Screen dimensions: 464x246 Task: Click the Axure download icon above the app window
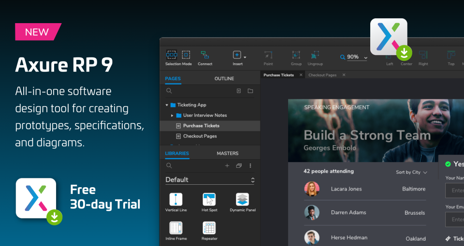(391, 39)
